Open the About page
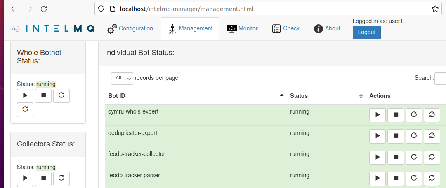This screenshot has height=188, width=446. pyautogui.click(x=328, y=29)
